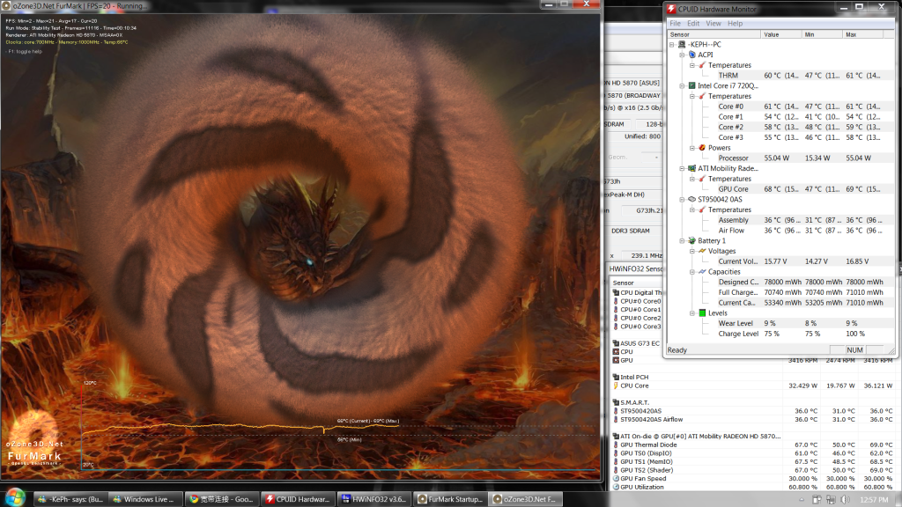This screenshot has width=902, height=507.
Task: Click the green Levels icon
Action: (702, 313)
